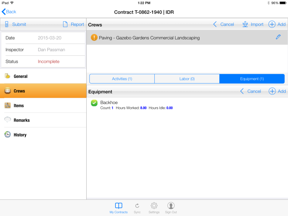Tap the Date field value 2015-03-20
Screen dimensions: 288x216
point(49,38)
